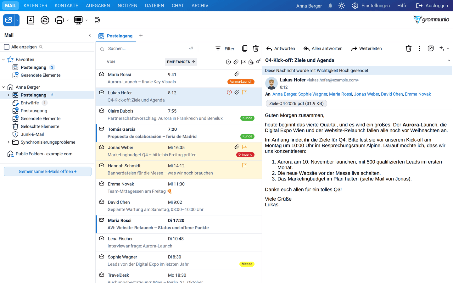Delete the open message via reading pane trash
The height and width of the screenshot is (283, 453).
pyautogui.click(x=409, y=48)
